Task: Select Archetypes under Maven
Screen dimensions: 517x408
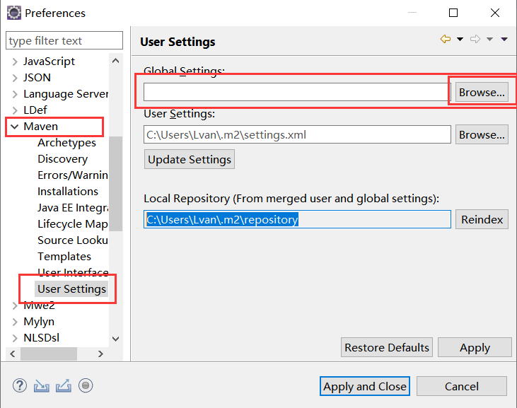Action: 66,143
